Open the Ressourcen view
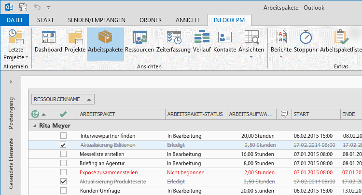This screenshot has width=362, height=195. [x=139, y=40]
